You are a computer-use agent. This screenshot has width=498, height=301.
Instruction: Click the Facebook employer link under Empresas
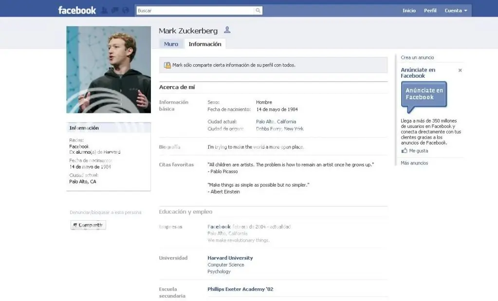tap(219, 227)
